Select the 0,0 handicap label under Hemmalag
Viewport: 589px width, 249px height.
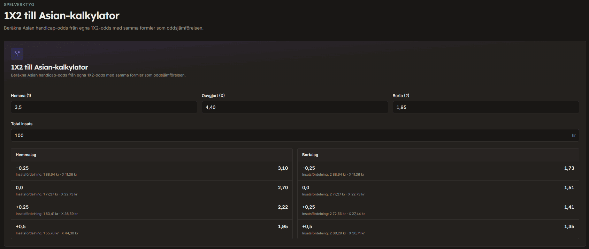coord(20,187)
